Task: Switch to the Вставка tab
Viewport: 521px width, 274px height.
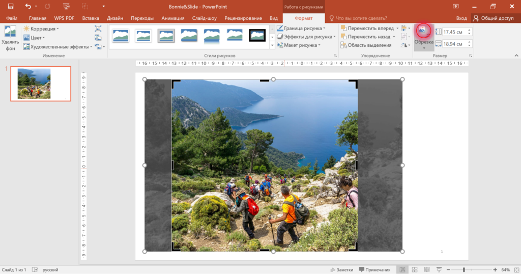Action: [x=91, y=18]
